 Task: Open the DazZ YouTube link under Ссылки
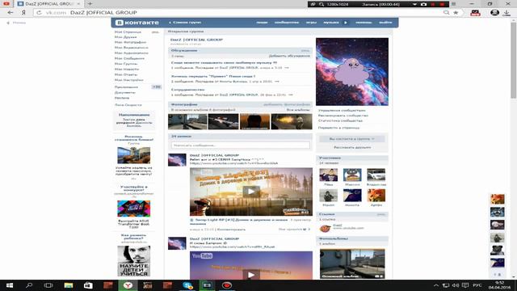coord(338,226)
